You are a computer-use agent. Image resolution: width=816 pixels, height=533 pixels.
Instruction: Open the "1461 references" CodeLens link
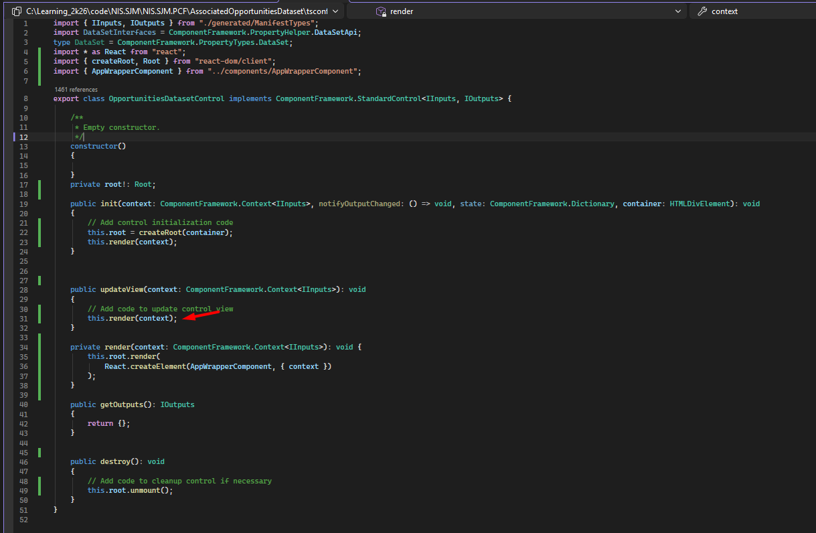[x=76, y=89]
